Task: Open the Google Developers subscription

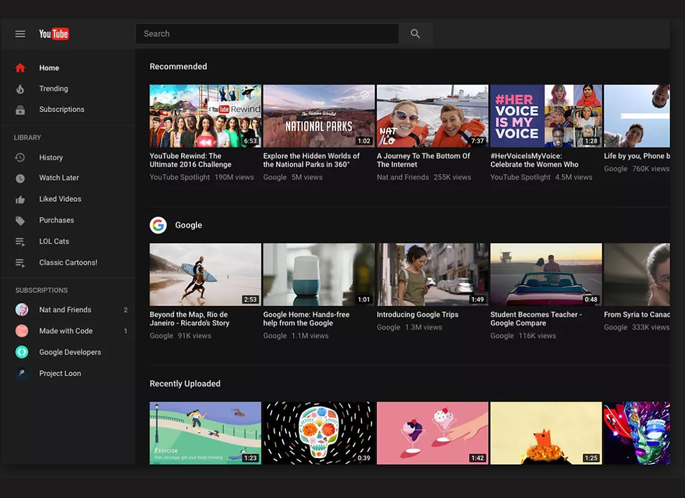Action: click(70, 352)
